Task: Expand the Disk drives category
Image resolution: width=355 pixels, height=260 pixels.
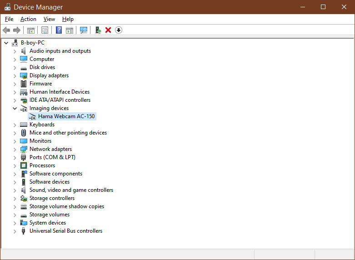Action: [15, 68]
